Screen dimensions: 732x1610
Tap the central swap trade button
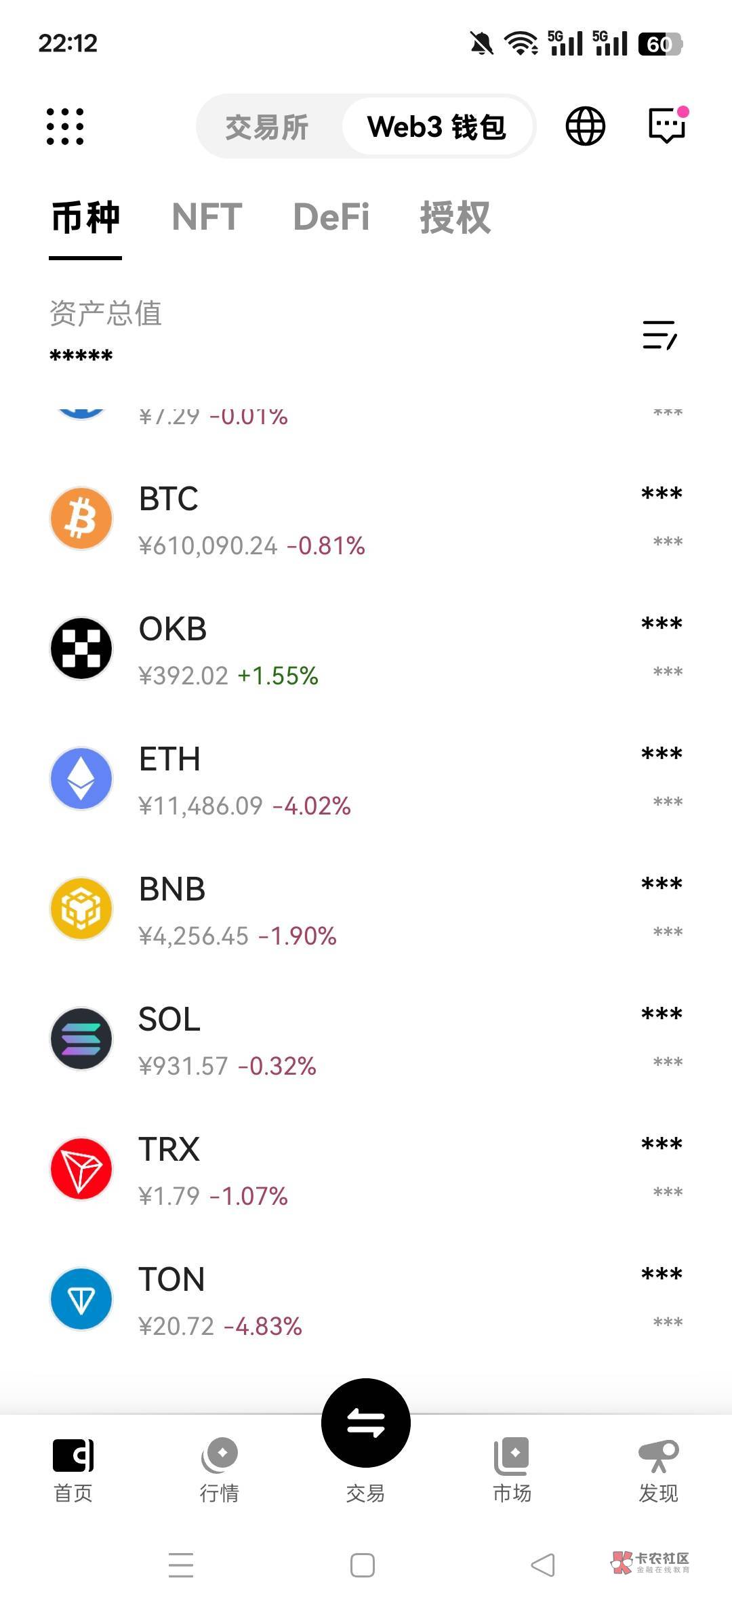(x=366, y=1422)
